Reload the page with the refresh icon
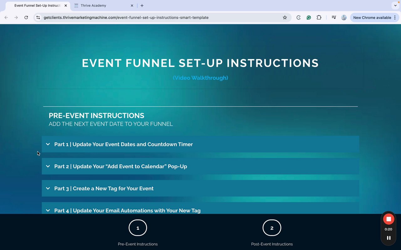401x250 pixels. click(x=26, y=17)
